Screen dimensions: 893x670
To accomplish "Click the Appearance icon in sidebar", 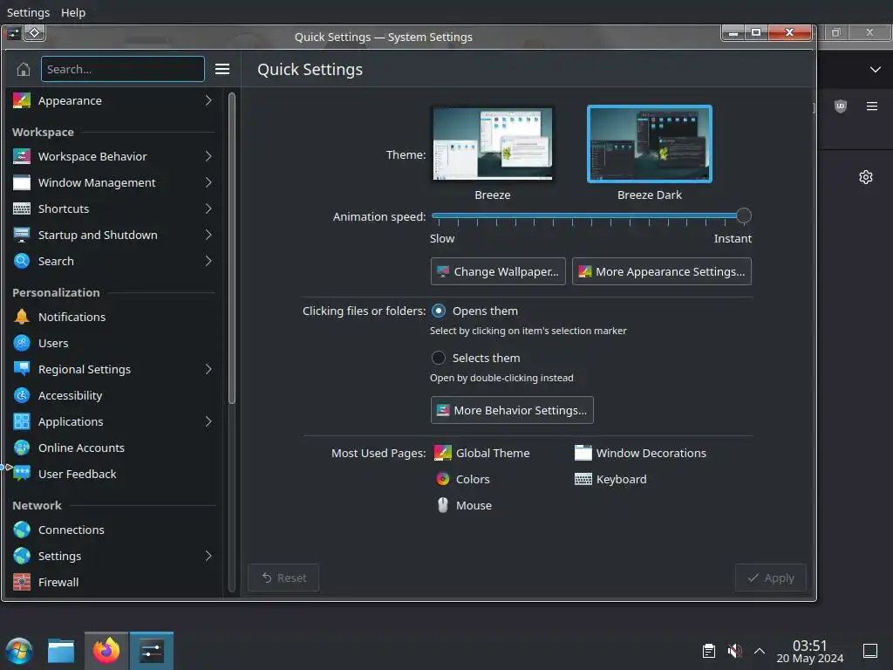I will pyautogui.click(x=22, y=101).
